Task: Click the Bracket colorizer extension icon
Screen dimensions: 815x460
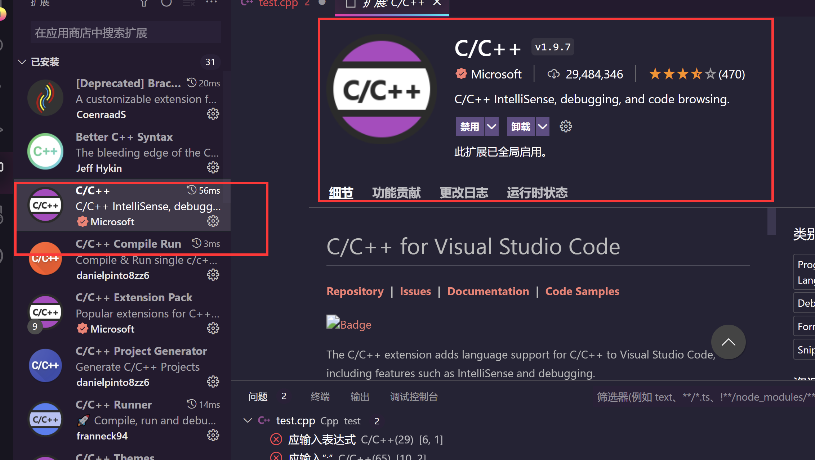Action: tap(45, 98)
